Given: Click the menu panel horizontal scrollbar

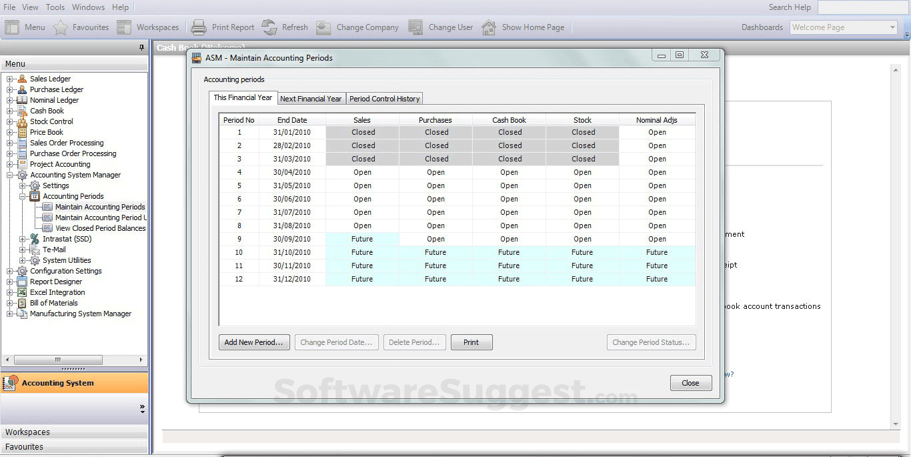Looking at the screenshot, I should [x=58, y=360].
